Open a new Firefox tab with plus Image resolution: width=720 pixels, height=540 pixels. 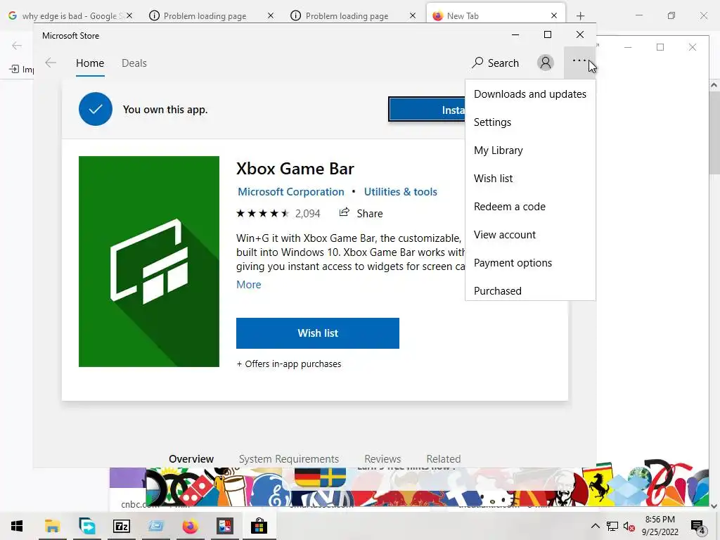pyautogui.click(x=580, y=16)
